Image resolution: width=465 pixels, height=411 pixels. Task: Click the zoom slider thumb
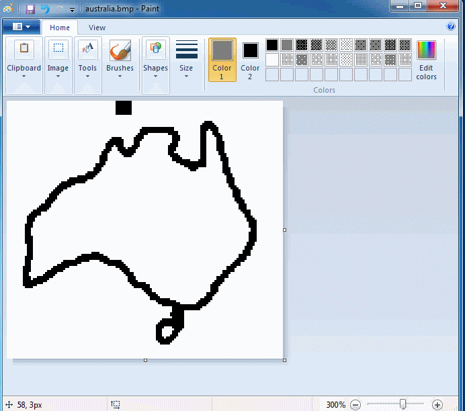pos(403,404)
